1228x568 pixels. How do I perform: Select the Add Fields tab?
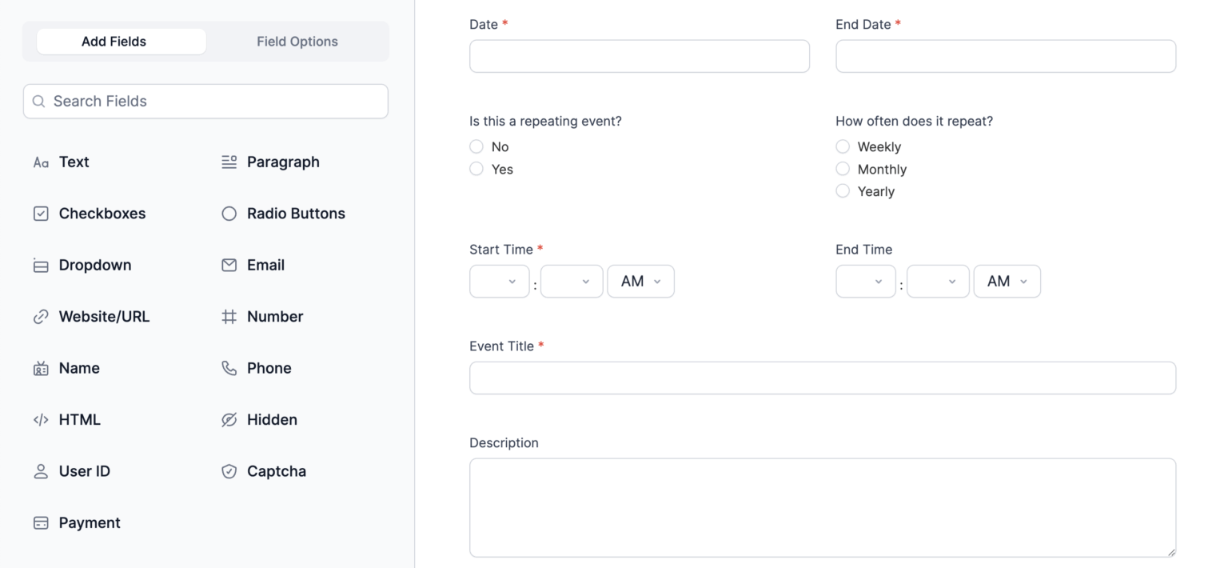pyautogui.click(x=114, y=42)
